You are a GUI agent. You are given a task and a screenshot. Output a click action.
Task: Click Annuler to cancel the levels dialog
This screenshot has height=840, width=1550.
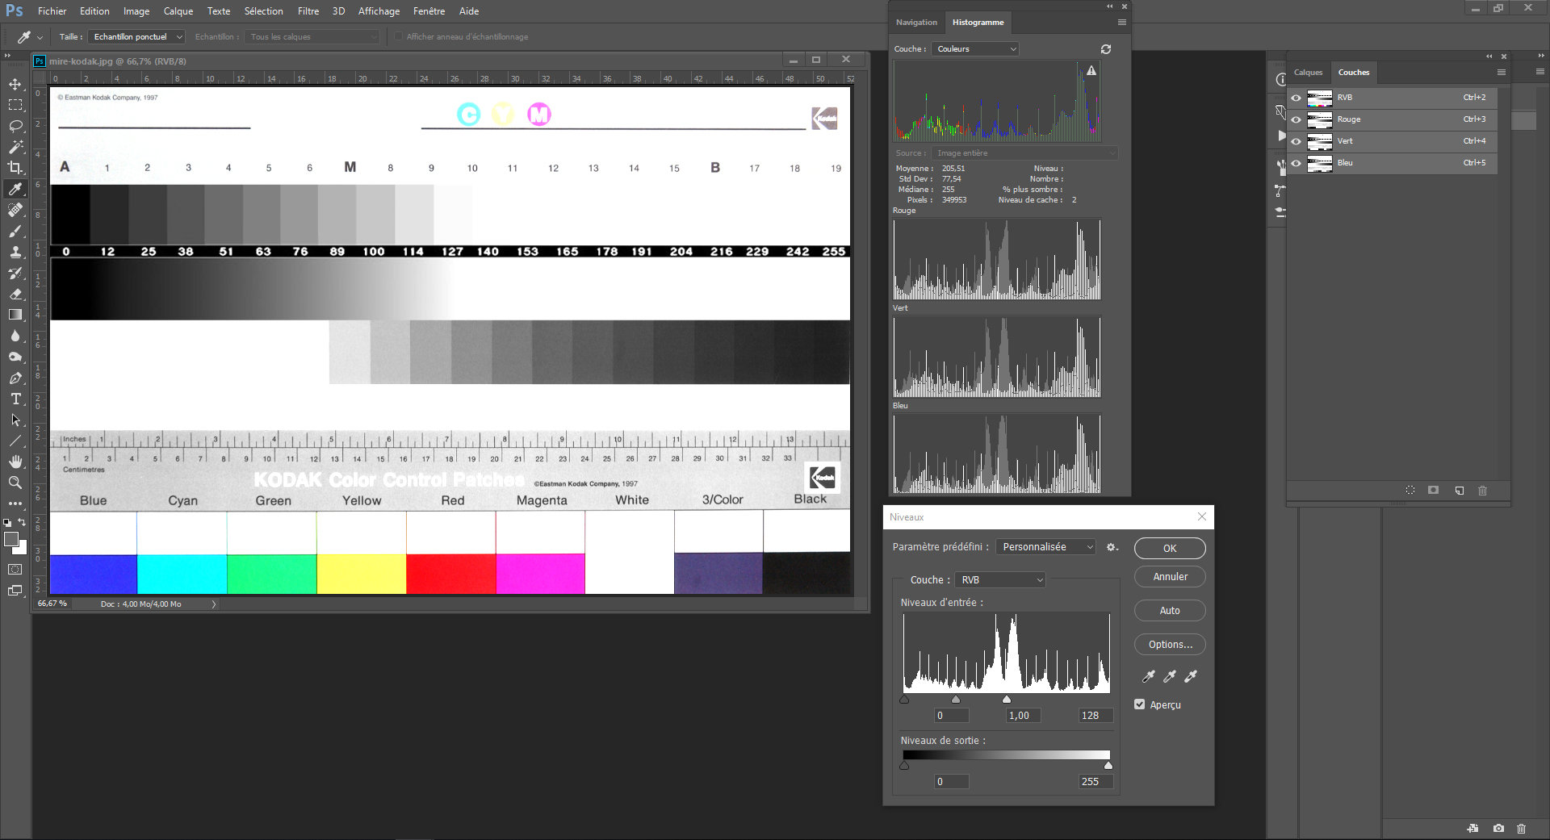tap(1170, 577)
